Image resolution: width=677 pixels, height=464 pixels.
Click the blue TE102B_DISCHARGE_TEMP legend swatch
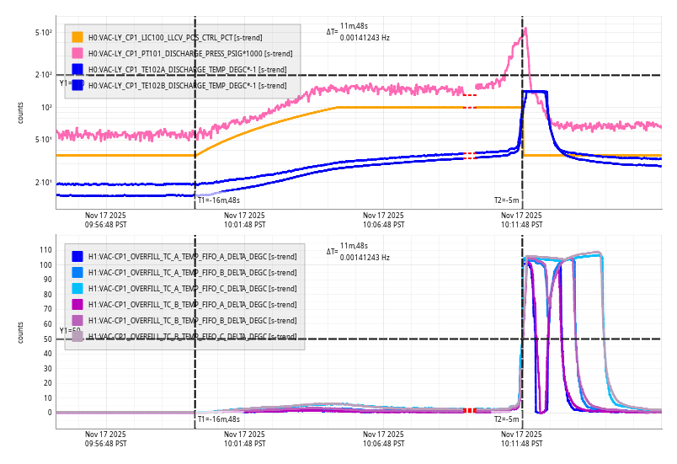coord(77,85)
